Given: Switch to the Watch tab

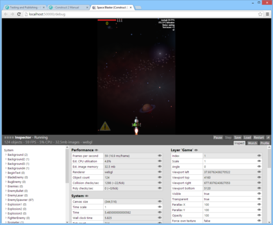Looking at the screenshot, I should click(252, 143).
